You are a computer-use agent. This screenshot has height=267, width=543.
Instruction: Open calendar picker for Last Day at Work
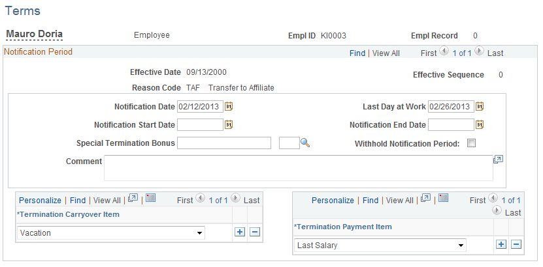[479, 107]
